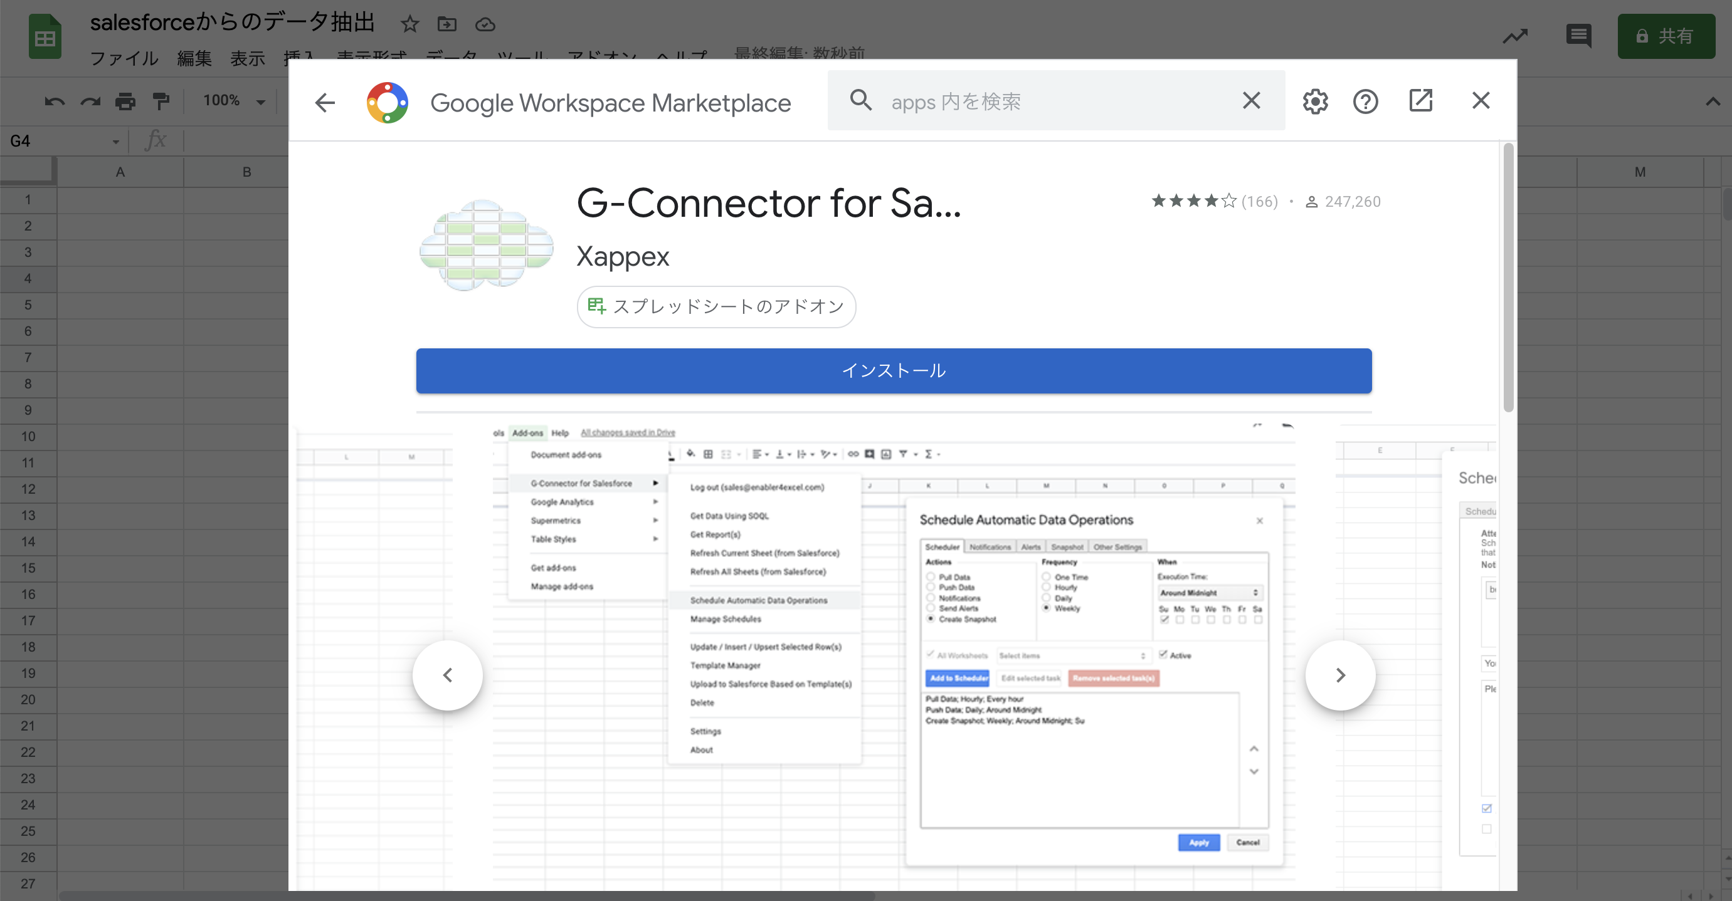Open the Marketplace help icon

point(1365,102)
